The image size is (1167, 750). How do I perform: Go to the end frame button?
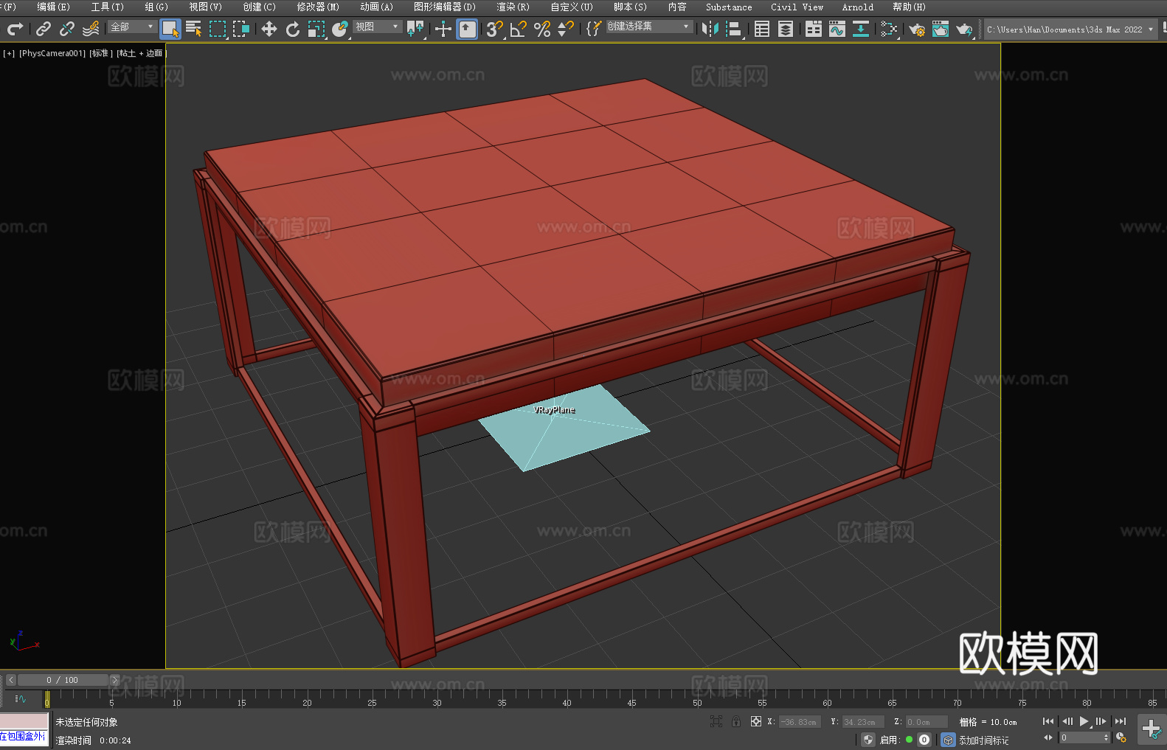tap(1121, 721)
